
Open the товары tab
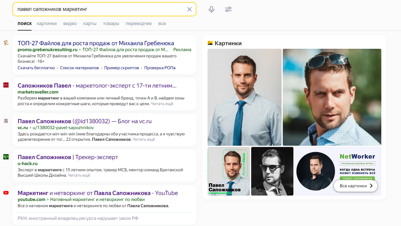(111, 24)
